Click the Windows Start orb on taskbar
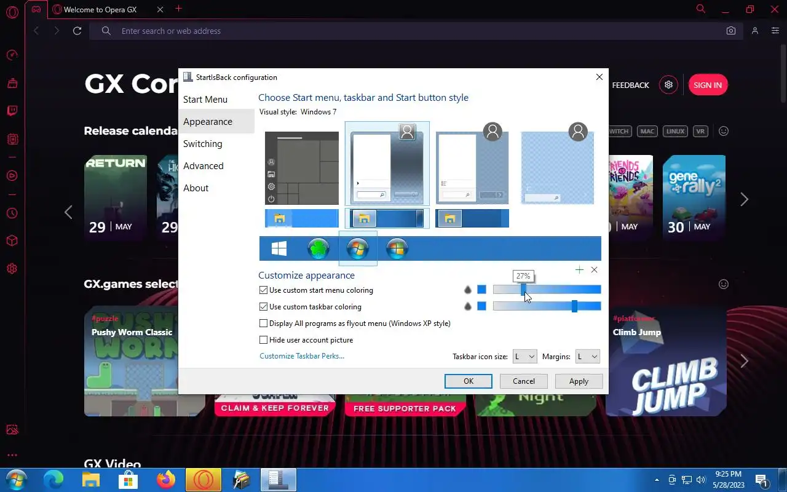The width and height of the screenshot is (787, 492). click(16, 480)
